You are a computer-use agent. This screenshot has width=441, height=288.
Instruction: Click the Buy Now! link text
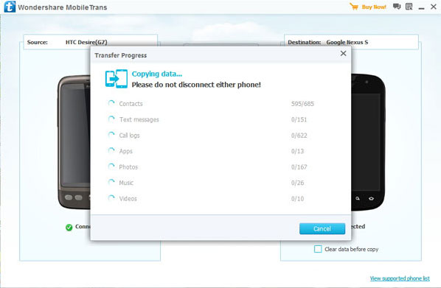(374, 7)
